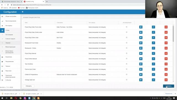Open the hamburger menu beside Configuration
177x100 pixels.
click(23, 12)
